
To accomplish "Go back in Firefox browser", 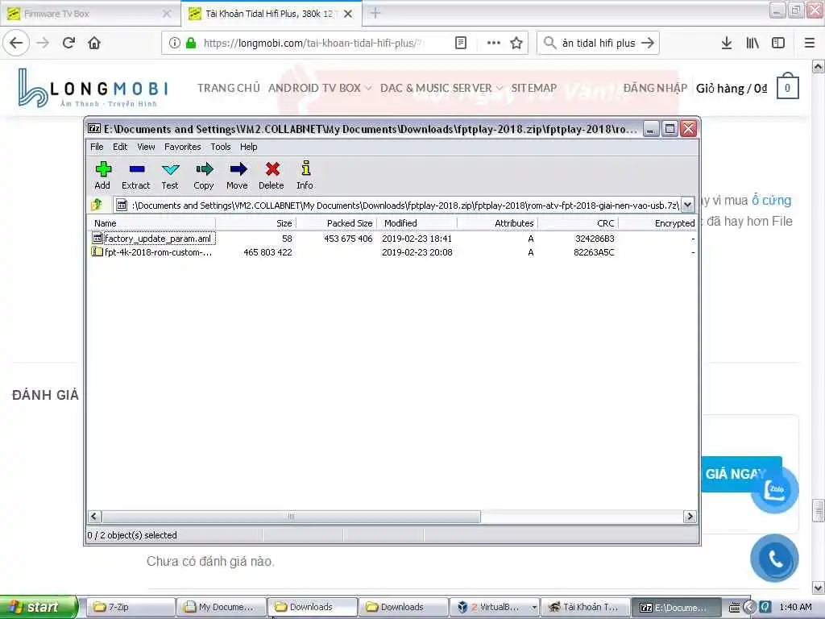I will [16, 43].
